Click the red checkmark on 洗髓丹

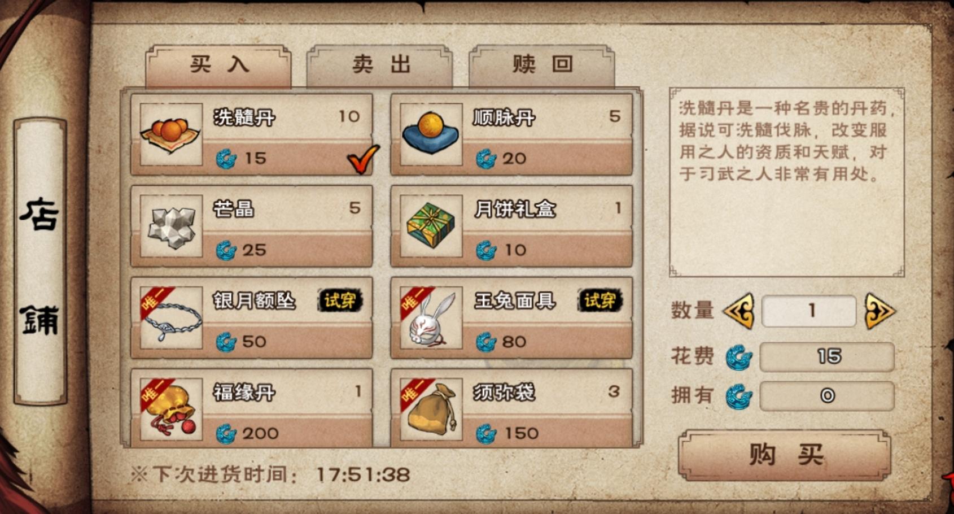(363, 159)
